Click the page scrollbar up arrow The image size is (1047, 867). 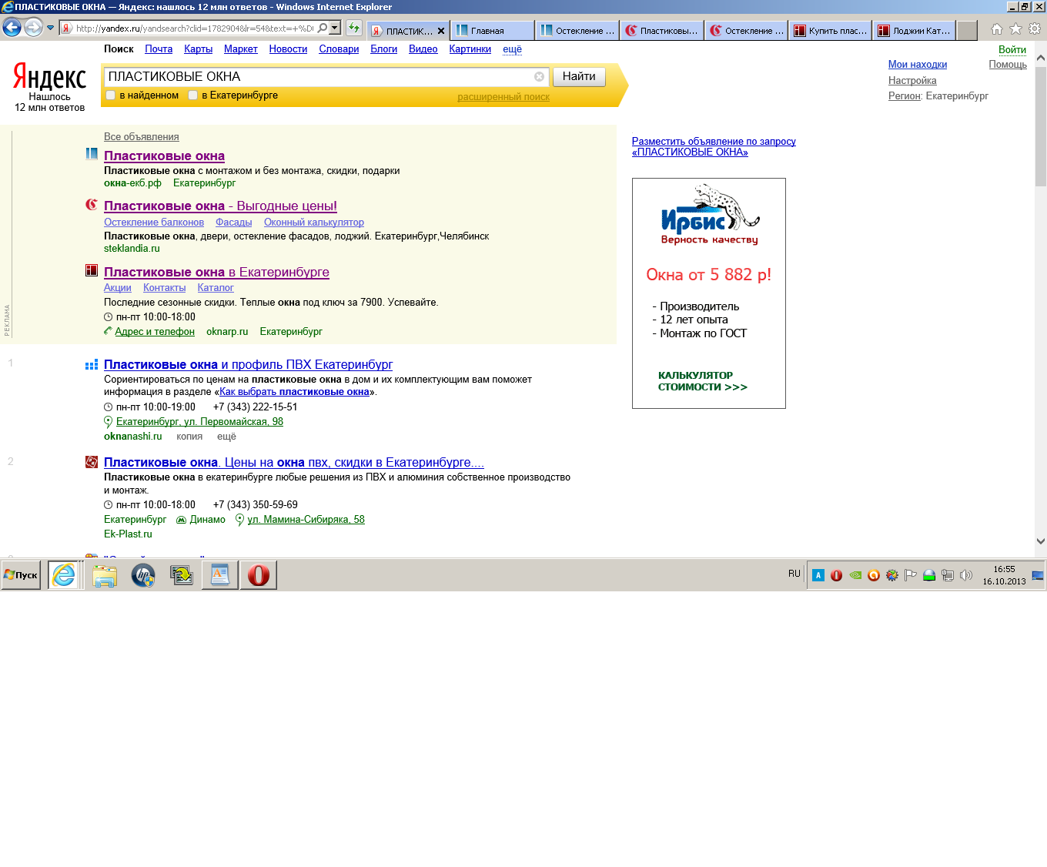pyautogui.click(x=1041, y=58)
